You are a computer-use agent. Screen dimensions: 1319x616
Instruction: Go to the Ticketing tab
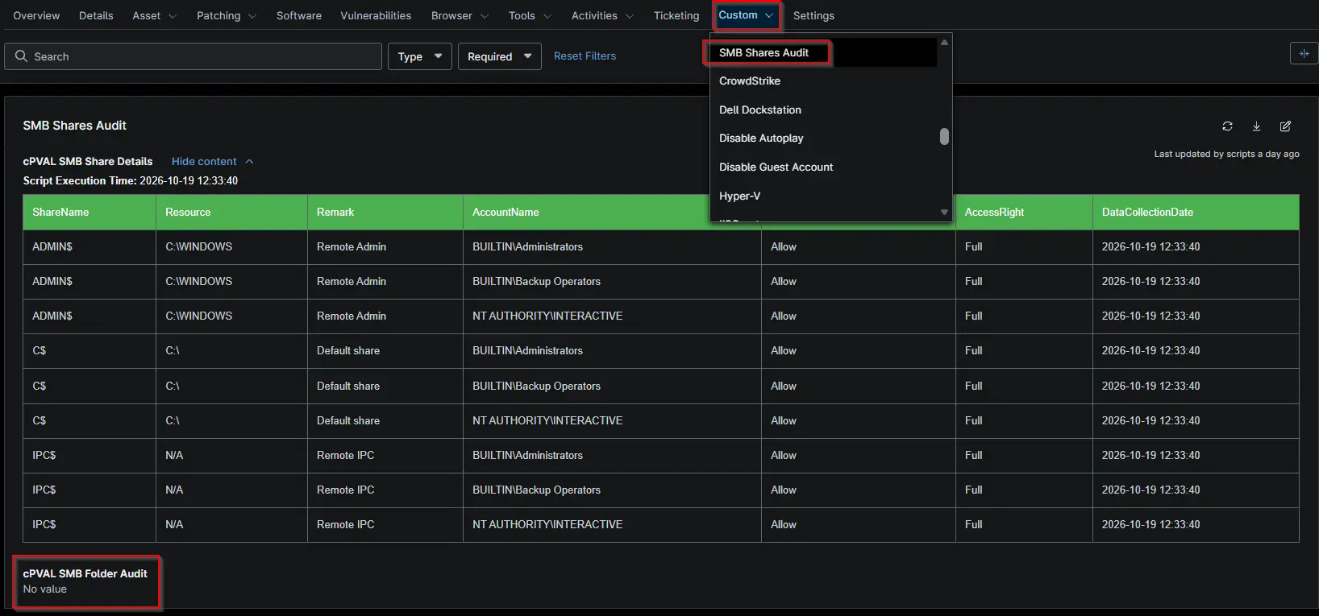point(676,15)
